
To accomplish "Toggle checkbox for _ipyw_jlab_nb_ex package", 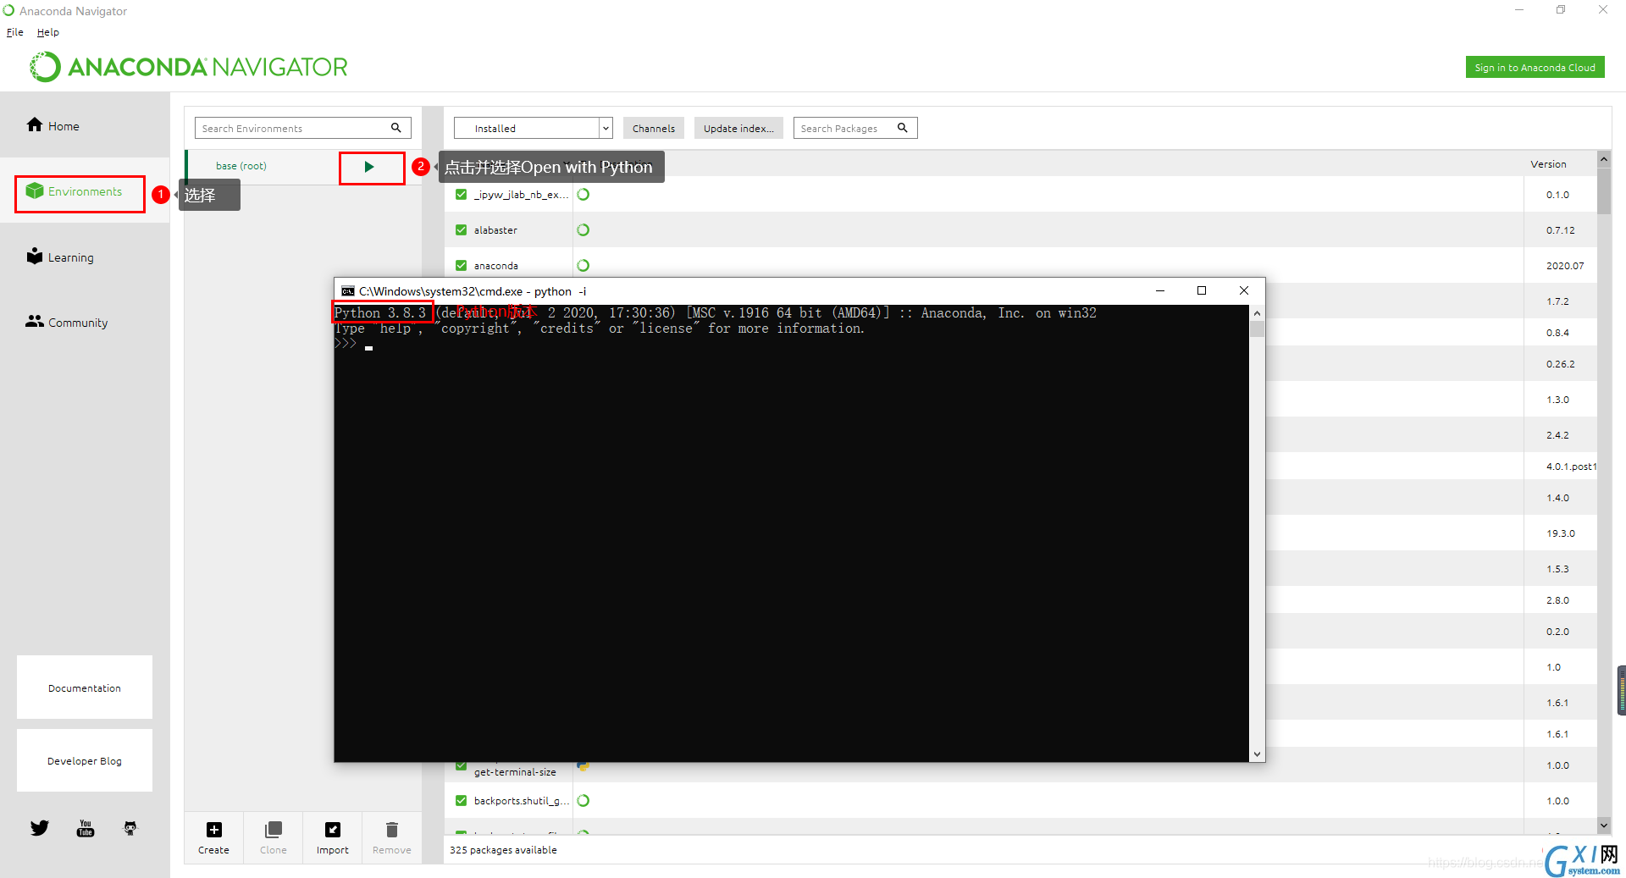I will (x=462, y=195).
